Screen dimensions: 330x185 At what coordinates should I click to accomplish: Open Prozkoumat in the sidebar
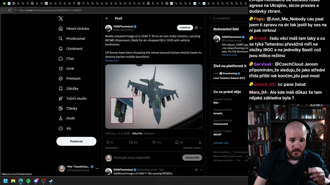72,39
